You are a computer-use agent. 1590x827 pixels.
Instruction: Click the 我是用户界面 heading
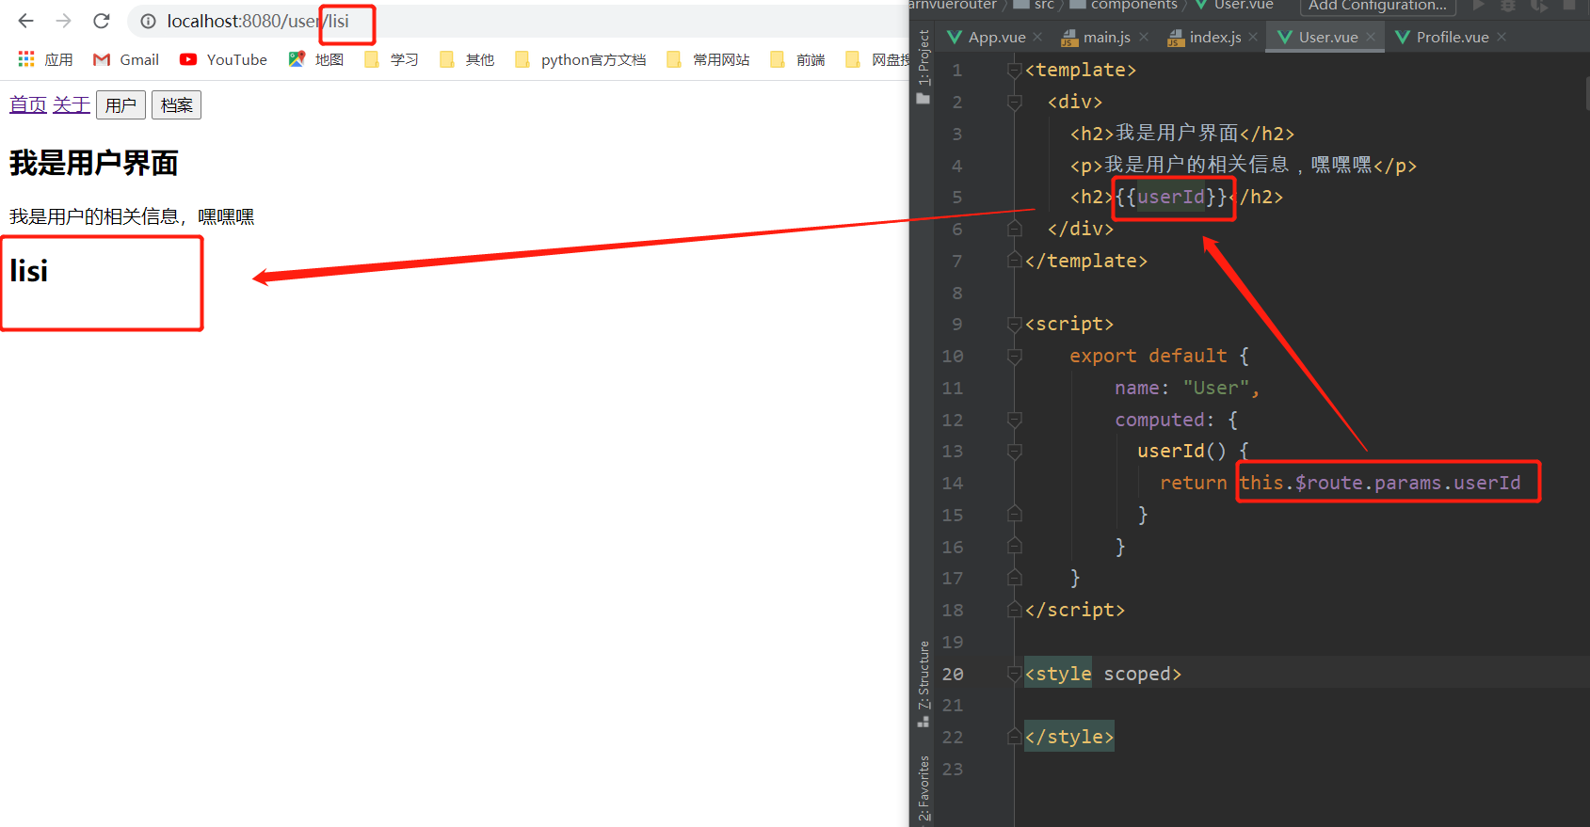(x=94, y=163)
